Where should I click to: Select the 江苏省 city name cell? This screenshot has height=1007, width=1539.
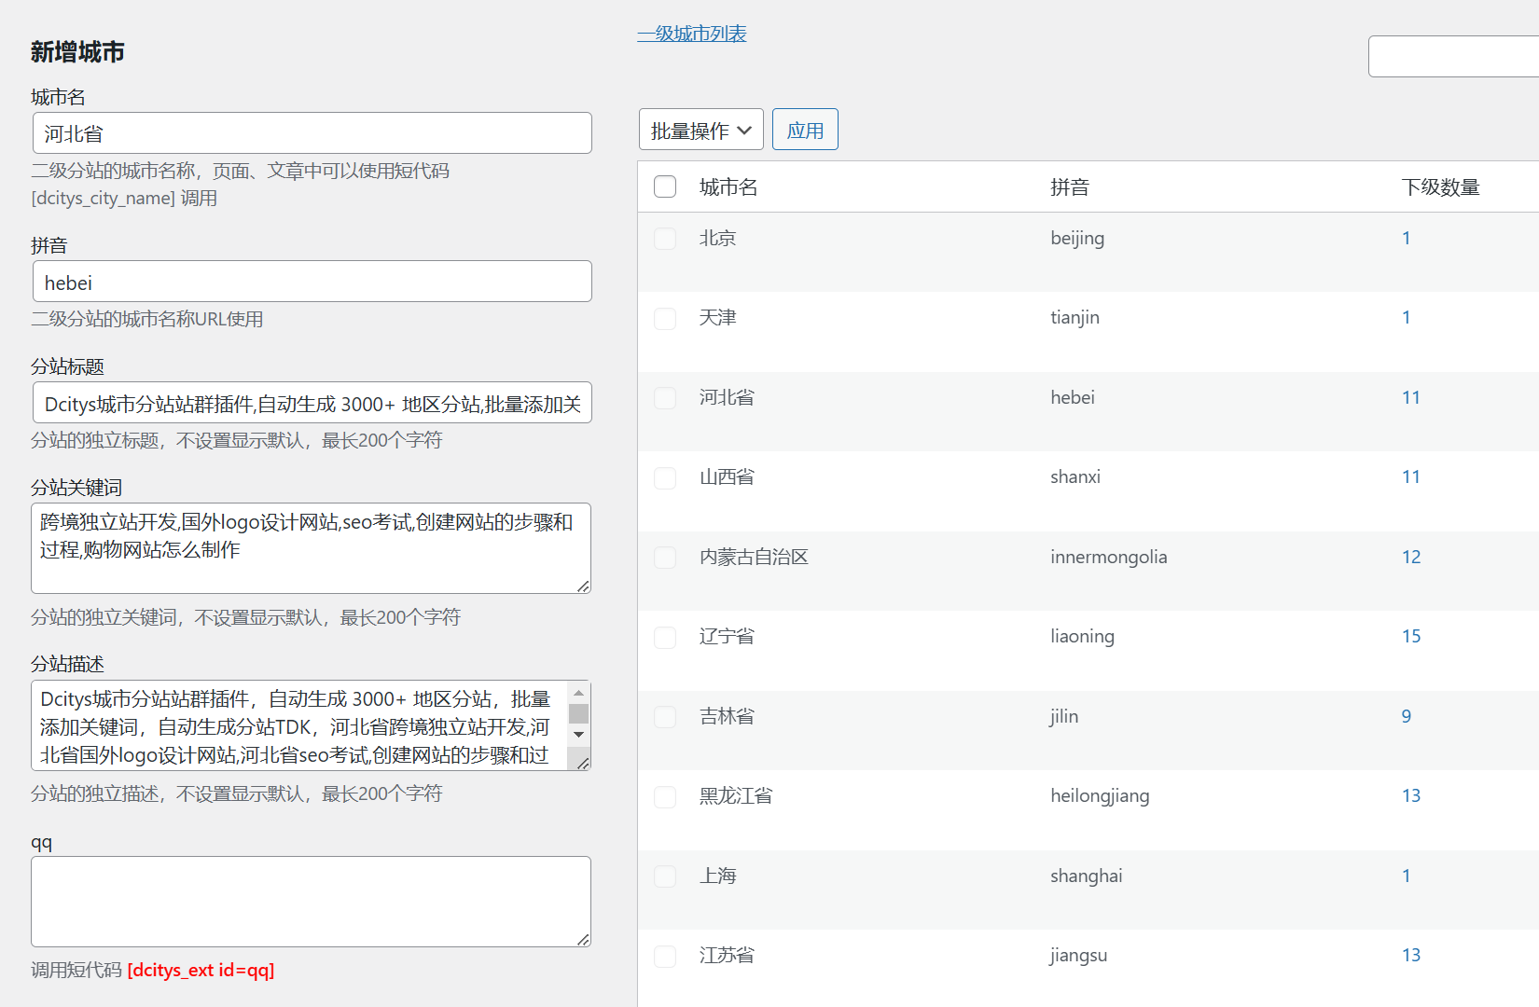click(727, 955)
